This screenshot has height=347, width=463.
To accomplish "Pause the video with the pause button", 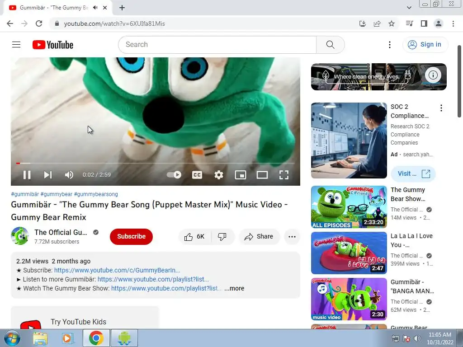I will [x=27, y=175].
